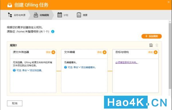Click the 可选: 单击"+"添加筛选器 hint text
Image resolution: width=172 pixels, height=110 pixels.
pos(30,70)
